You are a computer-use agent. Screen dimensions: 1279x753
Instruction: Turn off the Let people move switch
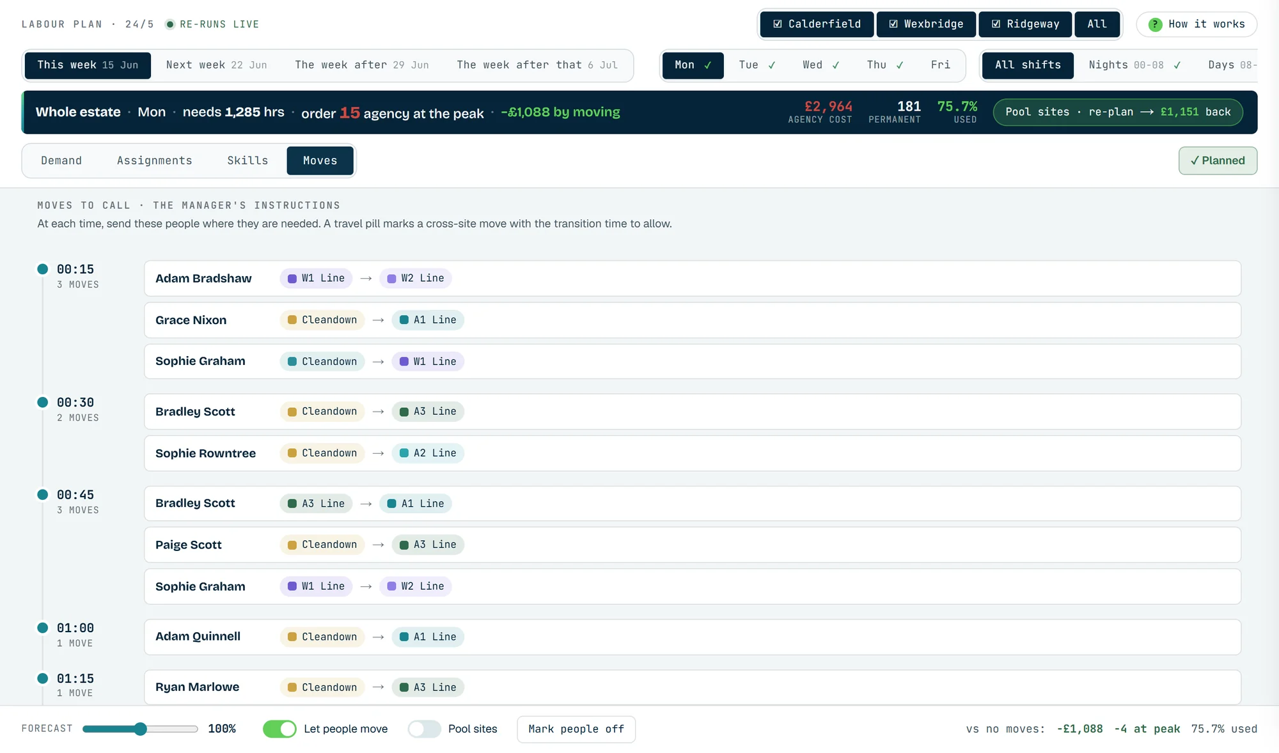tap(279, 729)
